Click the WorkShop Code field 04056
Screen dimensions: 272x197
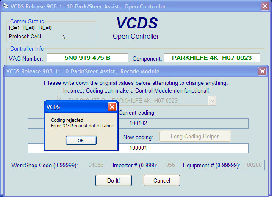(x=93, y=165)
